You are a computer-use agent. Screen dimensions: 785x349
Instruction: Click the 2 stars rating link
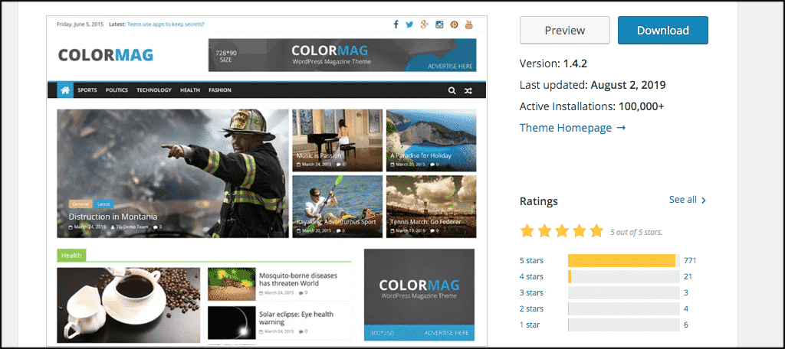[531, 308]
